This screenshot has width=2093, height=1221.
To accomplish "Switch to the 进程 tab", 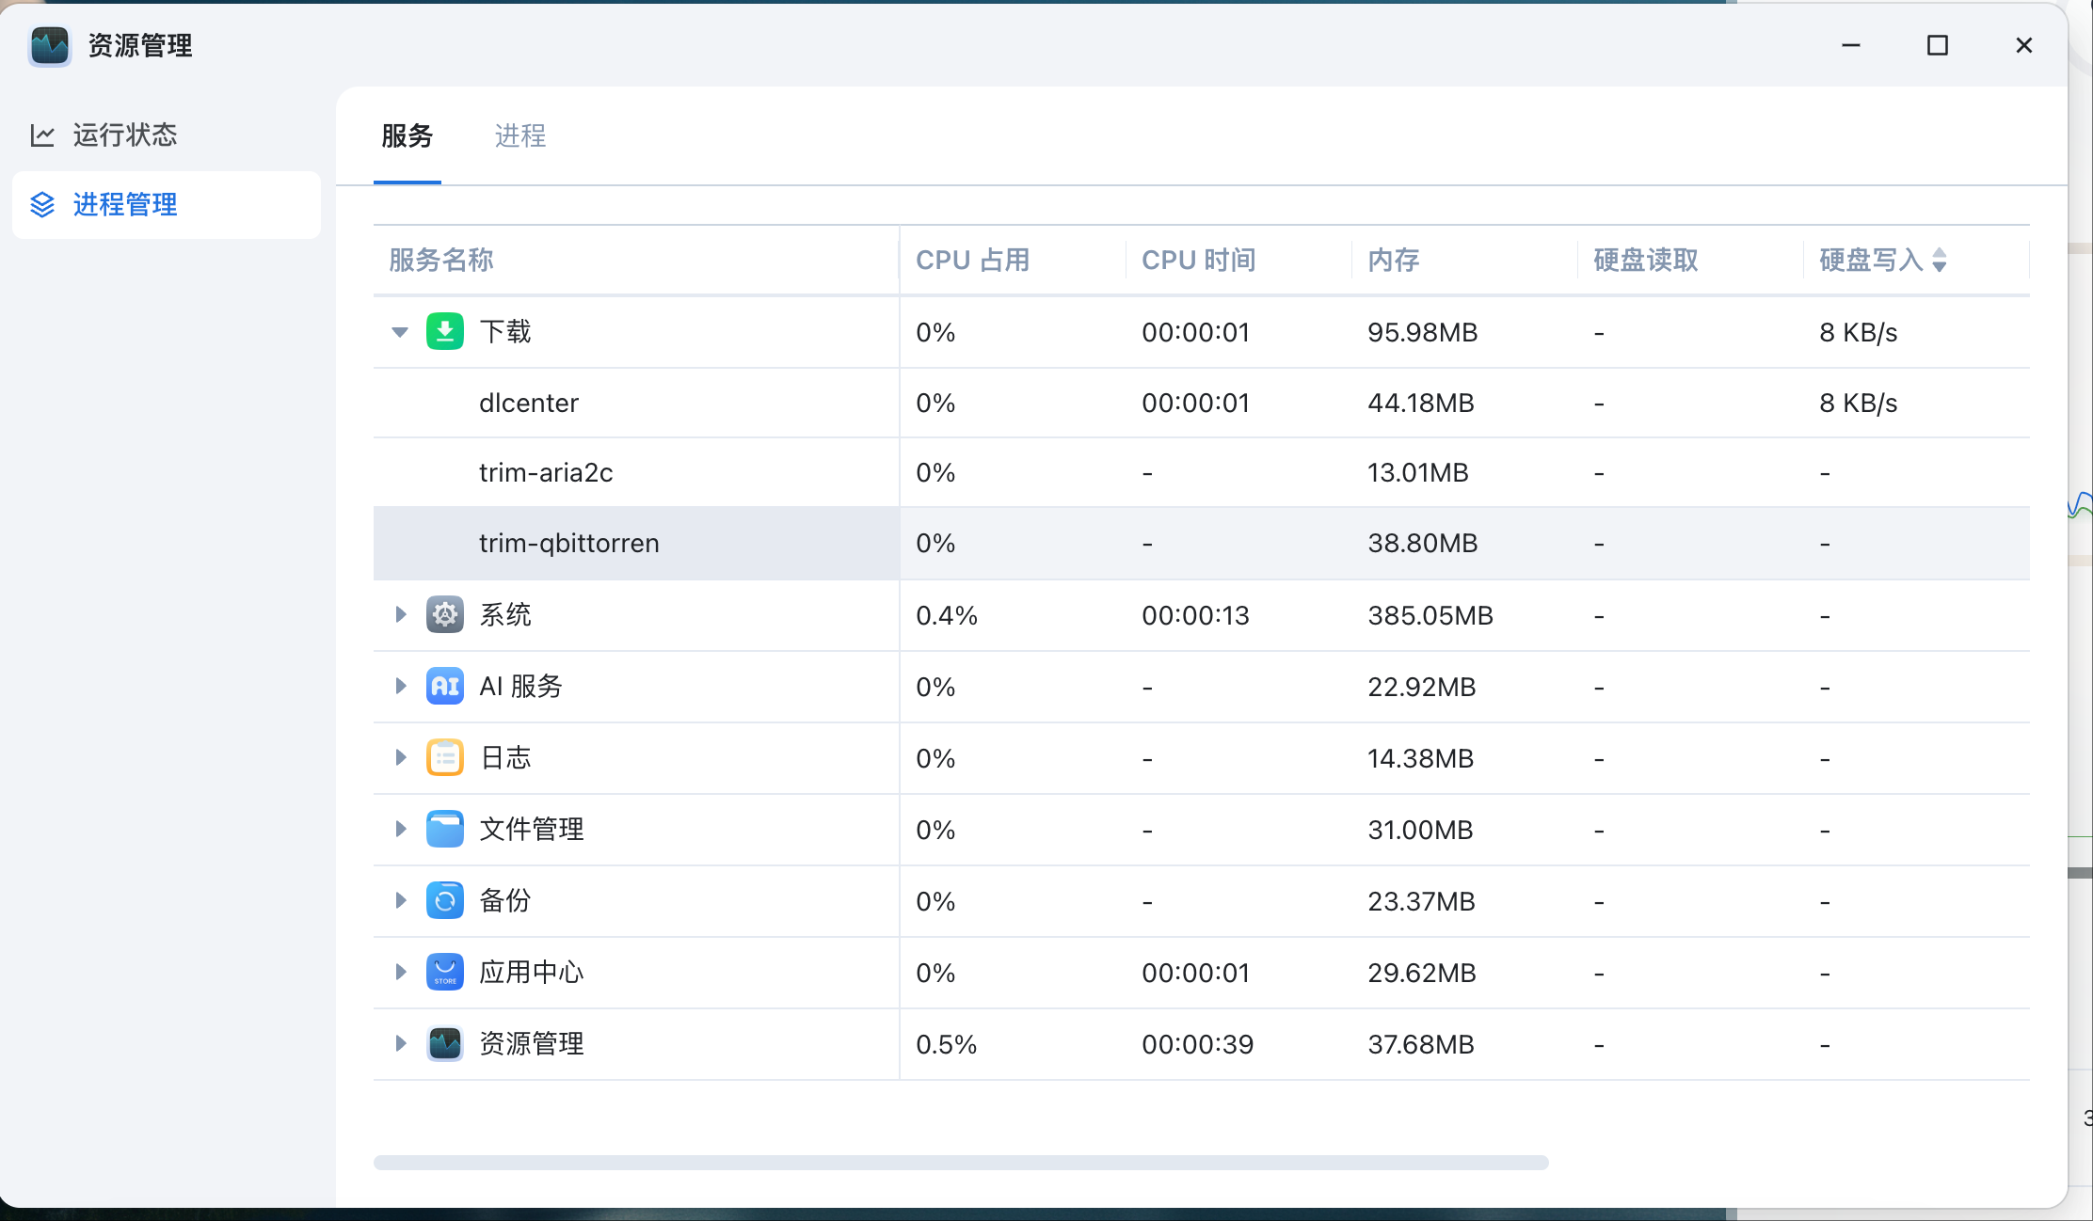I will point(519,136).
